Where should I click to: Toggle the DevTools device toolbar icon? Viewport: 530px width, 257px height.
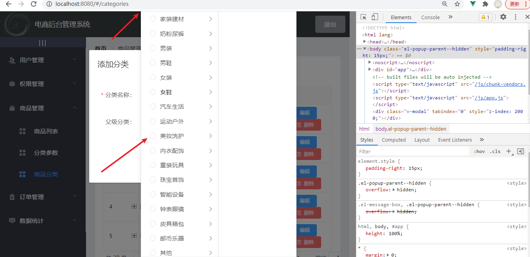(x=375, y=17)
